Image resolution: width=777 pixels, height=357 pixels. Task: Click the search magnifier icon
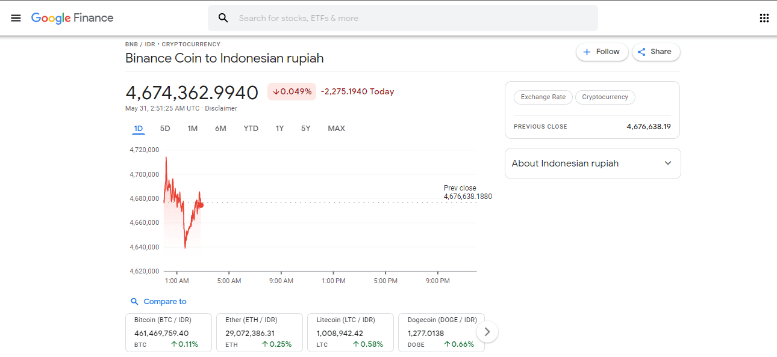point(223,18)
